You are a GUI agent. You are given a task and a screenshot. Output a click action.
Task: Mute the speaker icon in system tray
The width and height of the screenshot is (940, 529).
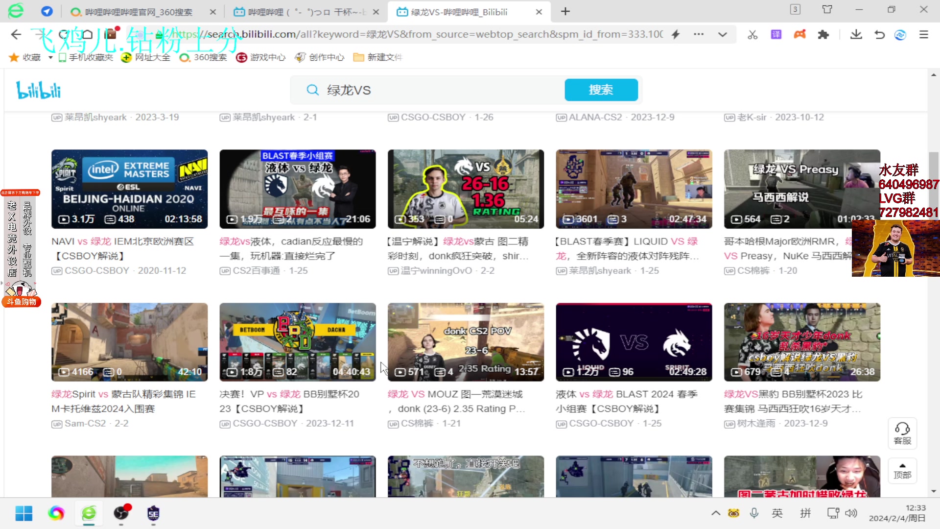(x=851, y=513)
